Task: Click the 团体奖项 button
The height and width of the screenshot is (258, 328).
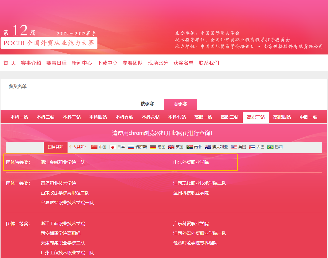Action: click(56, 147)
